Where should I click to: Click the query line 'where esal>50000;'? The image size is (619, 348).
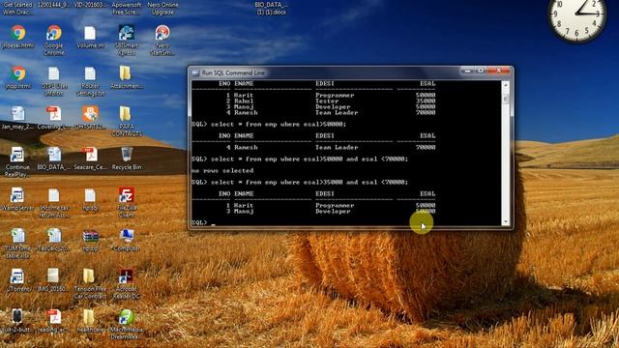pos(269,124)
